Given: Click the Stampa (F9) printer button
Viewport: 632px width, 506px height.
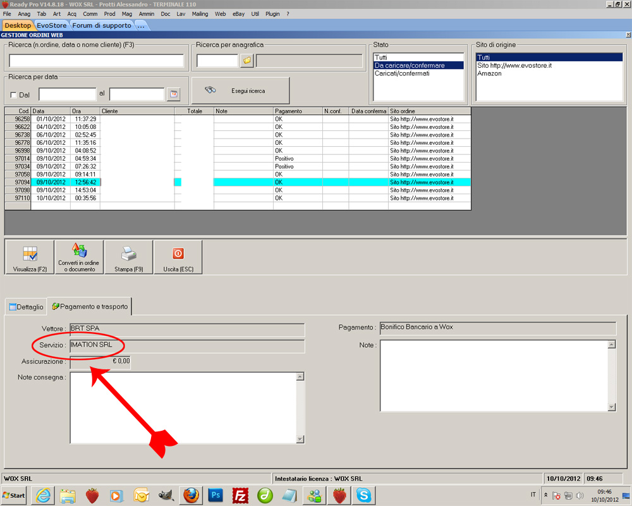Looking at the screenshot, I should point(128,257).
